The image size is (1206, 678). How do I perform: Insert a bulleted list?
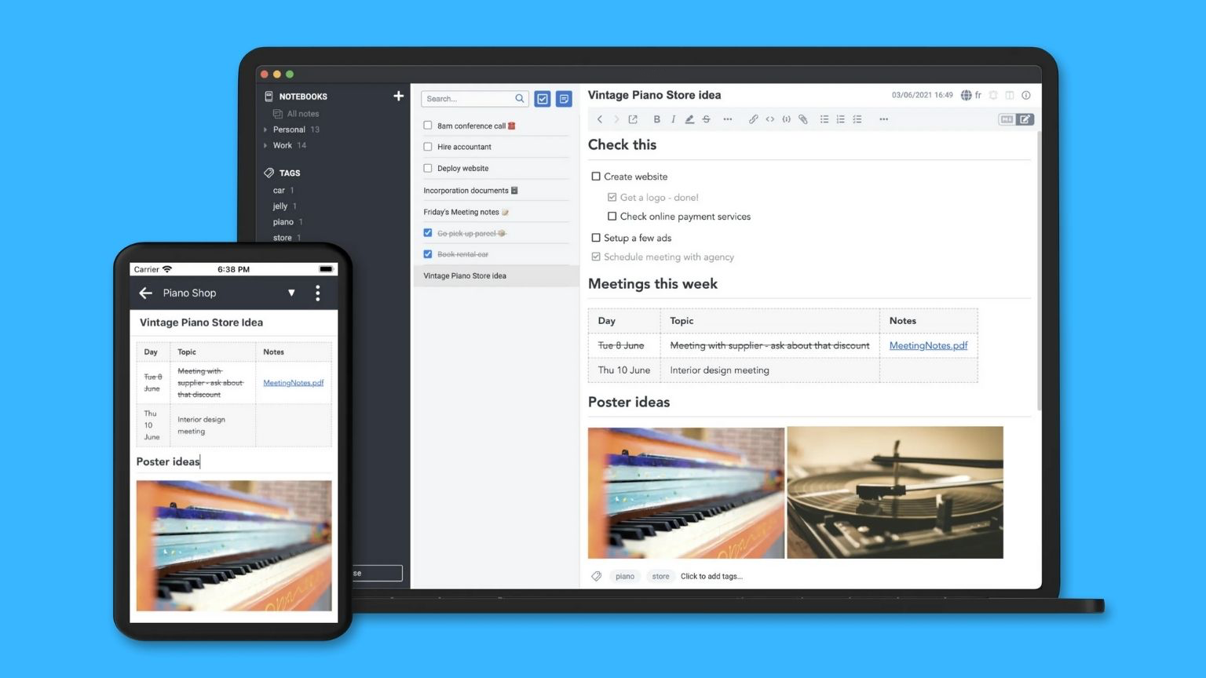tap(824, 119)
